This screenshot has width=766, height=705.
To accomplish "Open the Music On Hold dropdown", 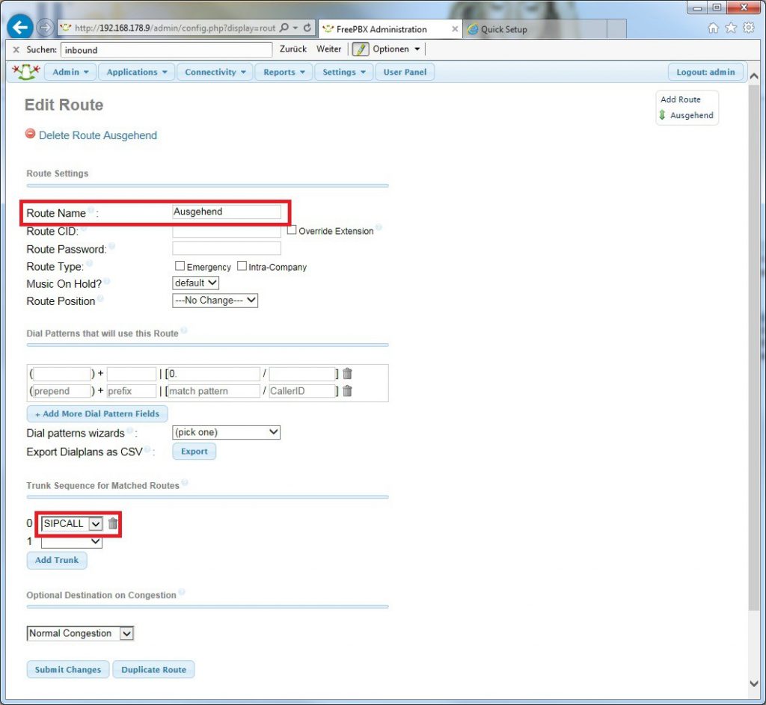I will (x=195, y=283).
